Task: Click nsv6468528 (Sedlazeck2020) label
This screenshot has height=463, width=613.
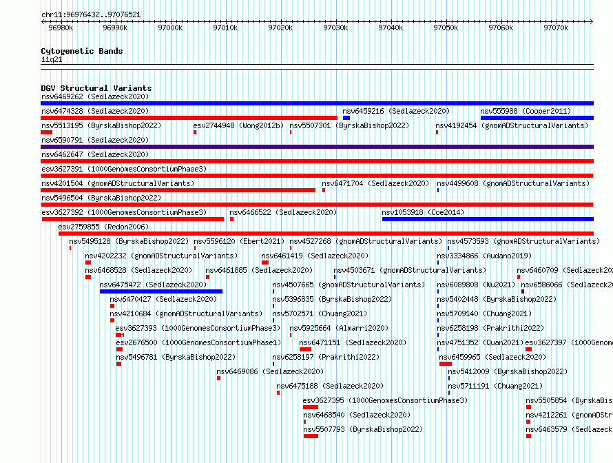Action: (138, 270)
